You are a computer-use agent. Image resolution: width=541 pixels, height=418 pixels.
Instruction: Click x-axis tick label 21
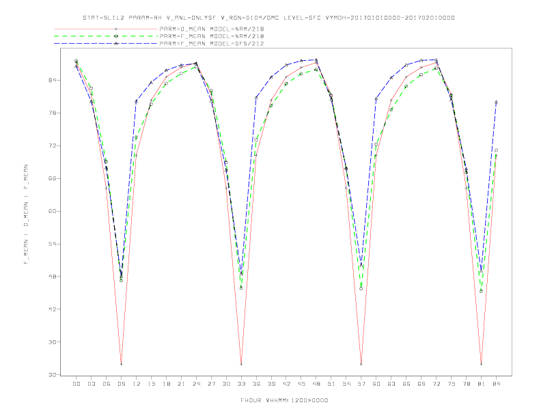[181, 384]
